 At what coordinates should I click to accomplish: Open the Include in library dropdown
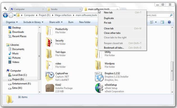point(33,22)
